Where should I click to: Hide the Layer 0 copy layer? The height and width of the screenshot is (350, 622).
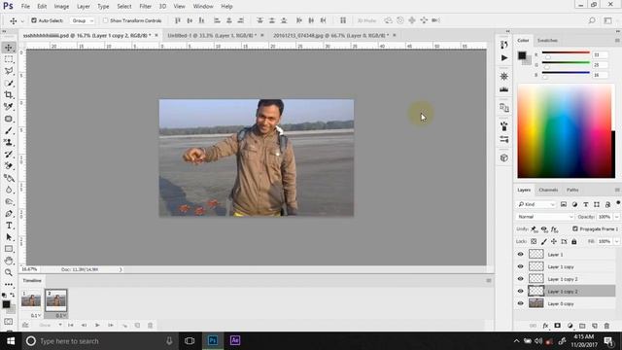[x=521, y=303]
